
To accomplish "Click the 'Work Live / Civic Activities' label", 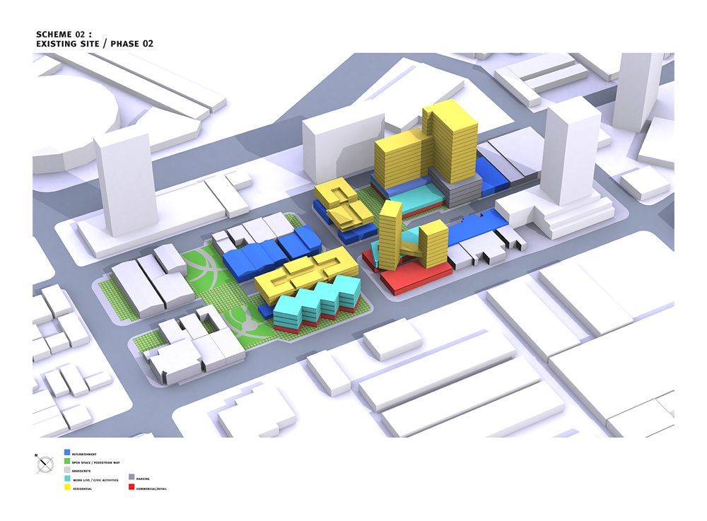I will coord(95,480).
